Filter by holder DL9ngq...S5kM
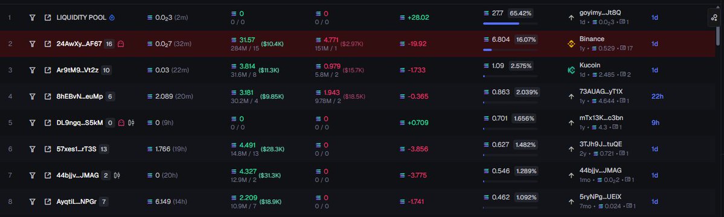Viewport: 724px width, 217px height. [x=33, y=122]
